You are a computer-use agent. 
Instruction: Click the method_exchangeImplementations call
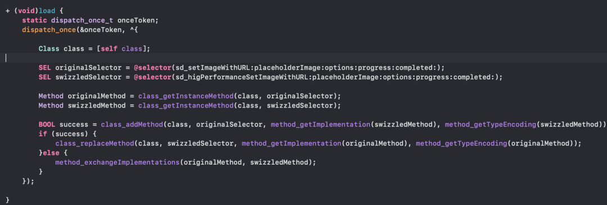coord(117,162)
